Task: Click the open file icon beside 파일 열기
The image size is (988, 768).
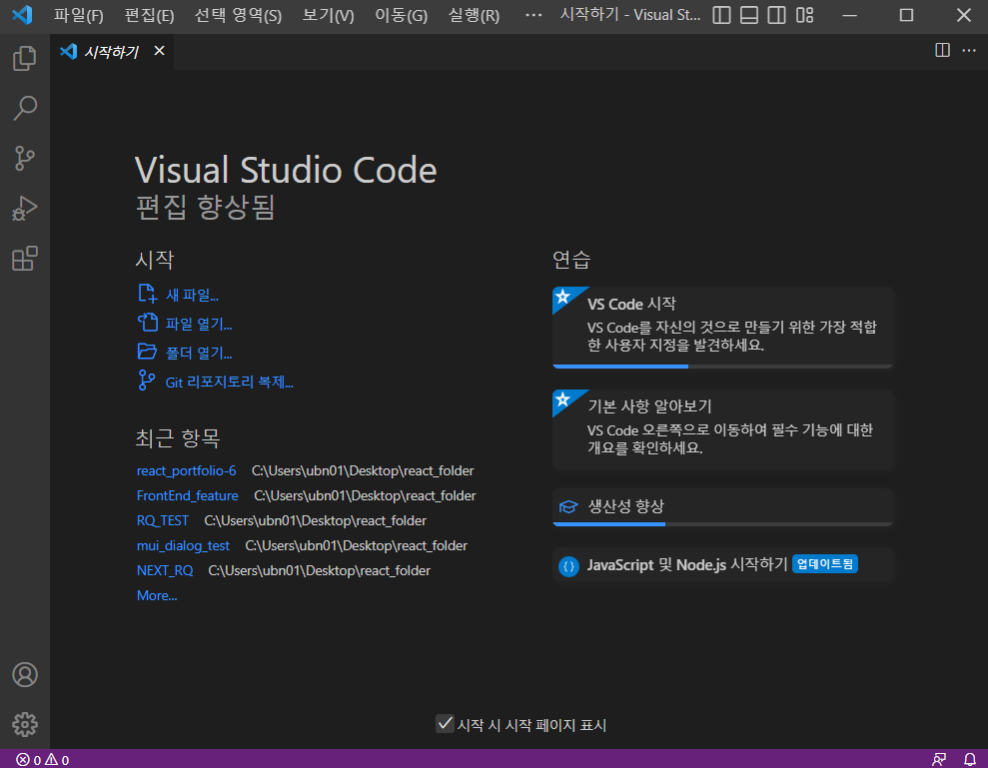Action: coord(148,323)
